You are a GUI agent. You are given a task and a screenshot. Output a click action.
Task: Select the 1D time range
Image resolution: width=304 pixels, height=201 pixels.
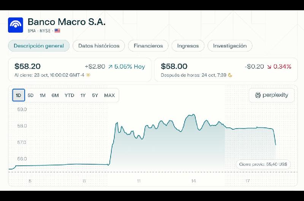pyautogui.click(x=19, y=95)
